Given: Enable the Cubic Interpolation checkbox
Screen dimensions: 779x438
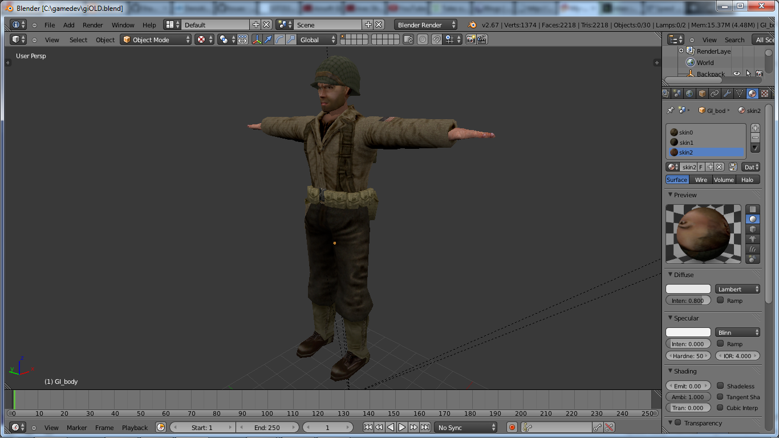Looking at the screenshot, I should click(x=720, y=407).
